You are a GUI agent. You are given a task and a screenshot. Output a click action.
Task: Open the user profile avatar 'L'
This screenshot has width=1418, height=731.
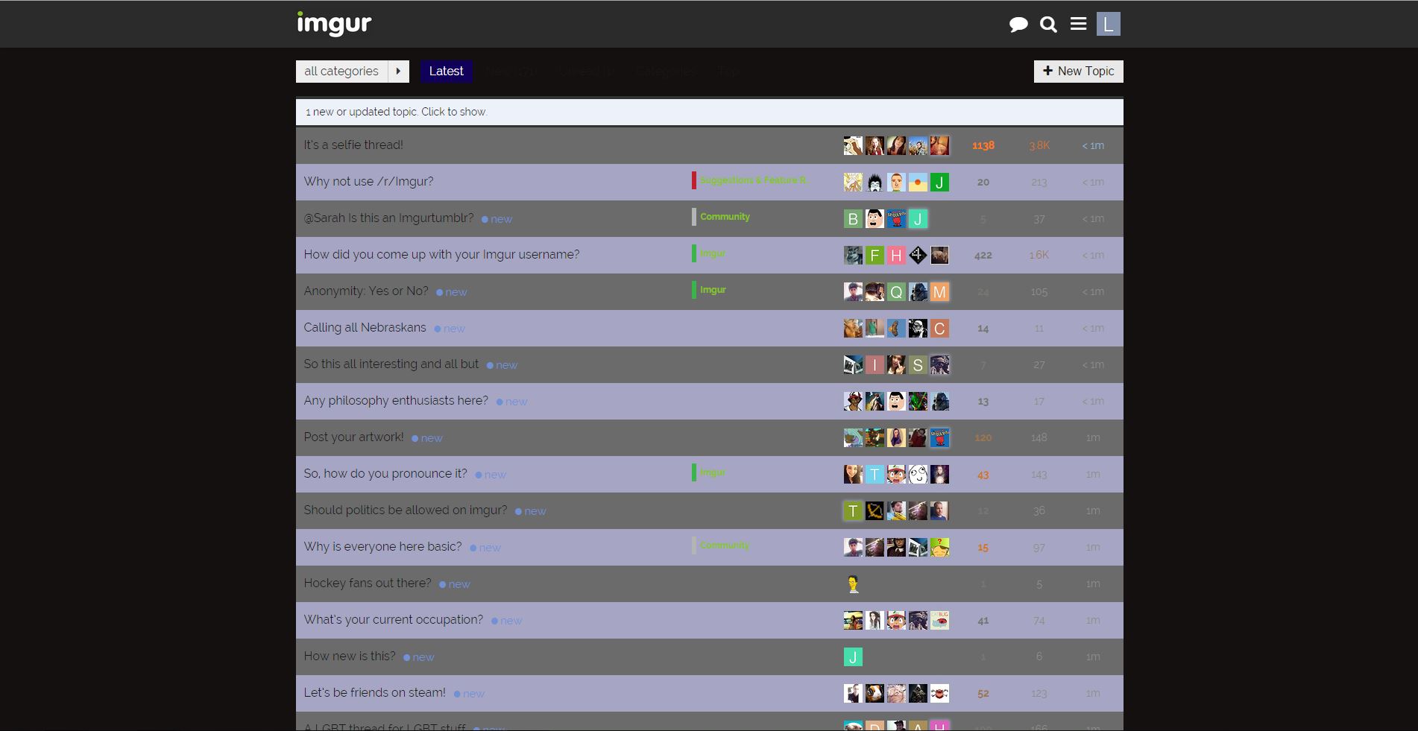[x=1109, y=24]
